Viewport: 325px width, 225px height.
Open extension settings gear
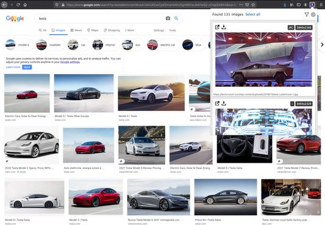tap(313, 14)
